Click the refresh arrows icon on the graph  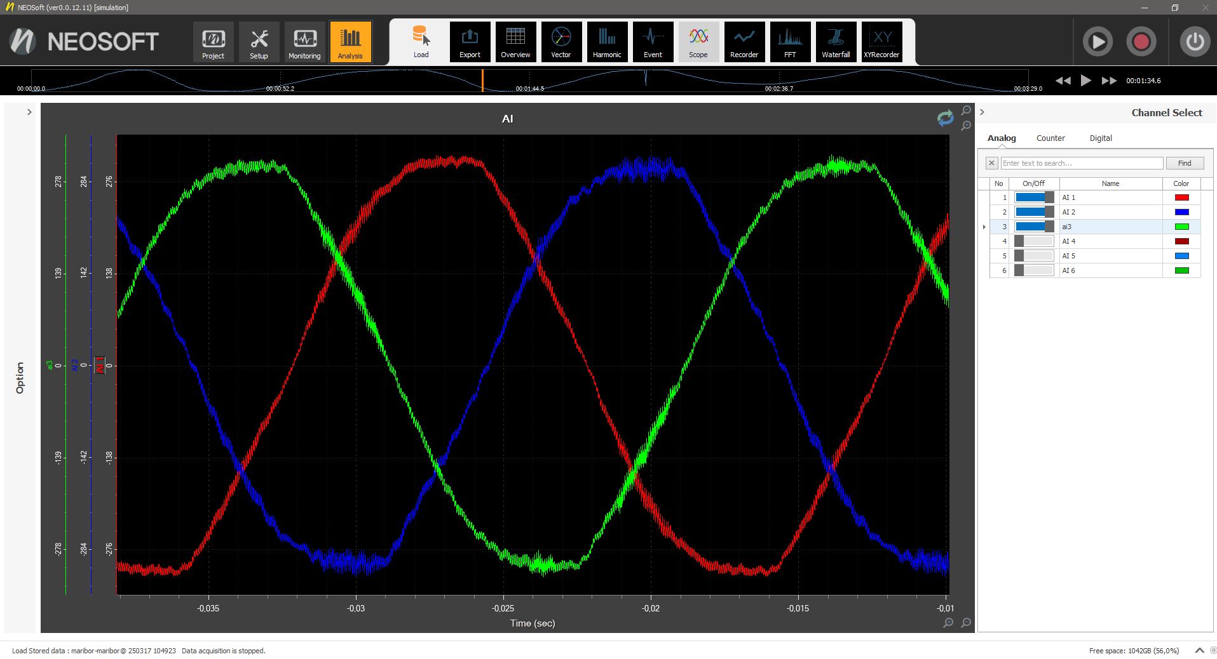click(946, 118)
